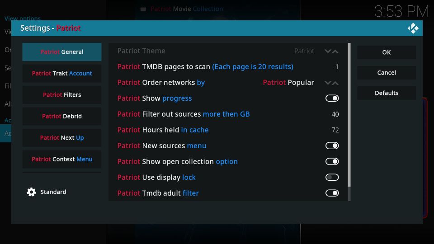Select the Hours held in cache value 72
Image resolution: width=434 pixels, height=244 pixels.
coord(335,130)
